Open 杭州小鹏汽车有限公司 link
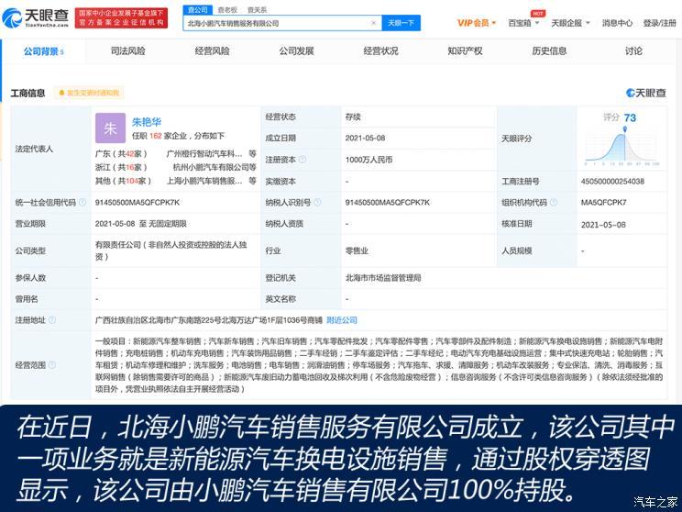 [211, 167]
